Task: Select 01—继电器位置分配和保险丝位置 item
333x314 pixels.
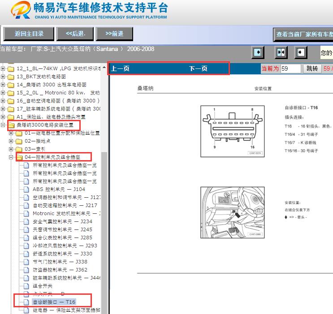Action: coord(62,133)
